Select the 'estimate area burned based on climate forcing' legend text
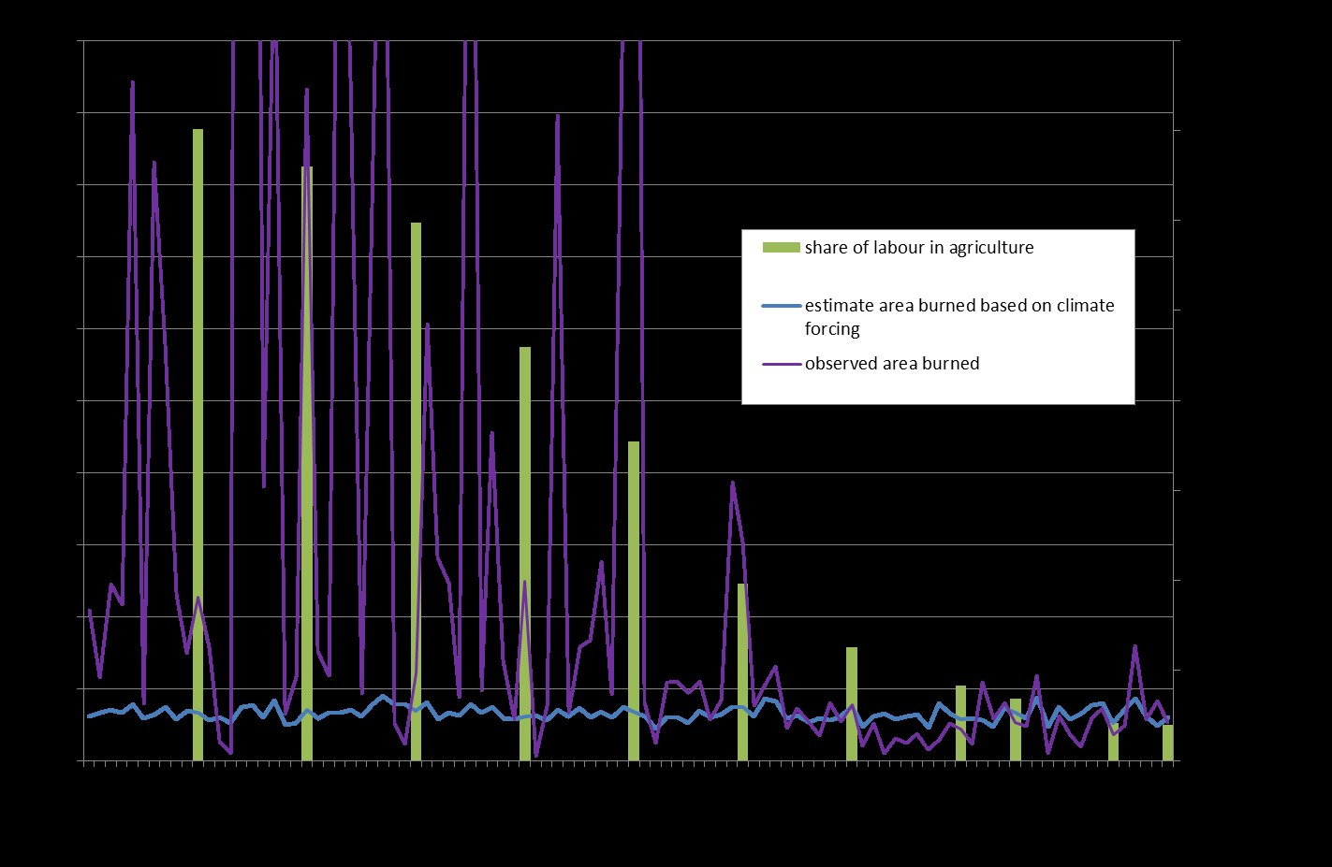This screenshot has height=867, width=1332. pyautogui.click(x=959, y=317)
